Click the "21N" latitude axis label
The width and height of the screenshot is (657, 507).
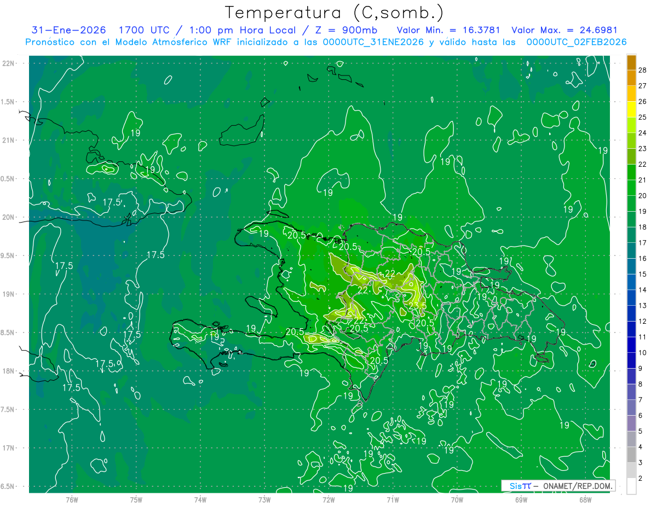point(9,141)
